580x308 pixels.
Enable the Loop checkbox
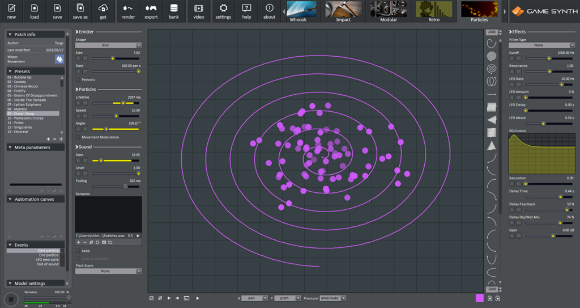78,251
